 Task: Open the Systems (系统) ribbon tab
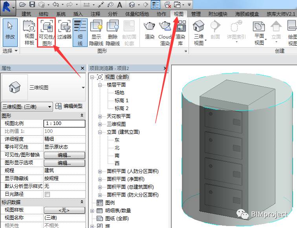coord(61,14)
